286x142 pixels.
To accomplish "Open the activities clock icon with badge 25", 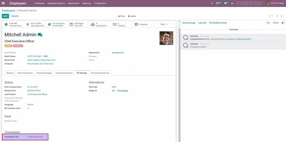I will [x=218, y=3].
